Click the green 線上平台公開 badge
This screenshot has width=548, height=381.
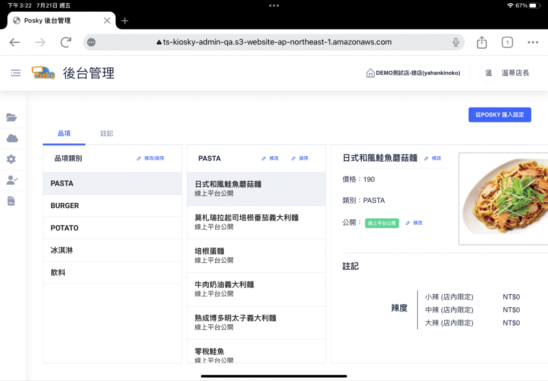click(382, 223)
